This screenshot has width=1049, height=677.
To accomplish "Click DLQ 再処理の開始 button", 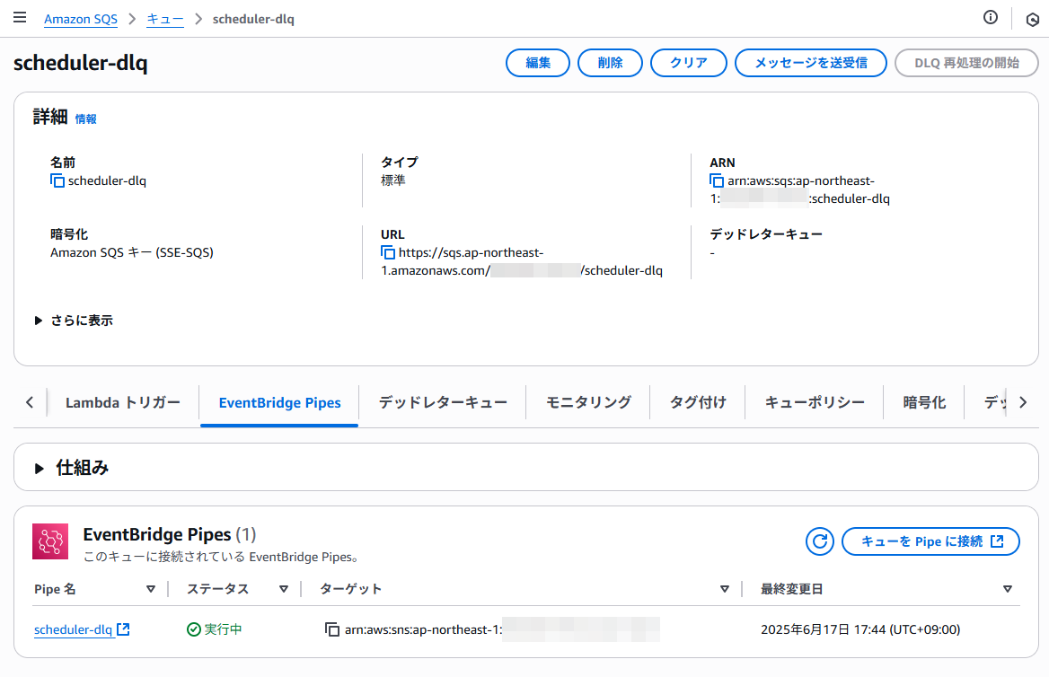I will point(966,63).
